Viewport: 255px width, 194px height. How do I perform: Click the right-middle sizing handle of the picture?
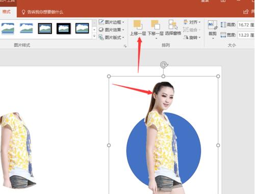[218, 145]
